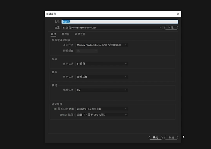Expand the 捕捉格式 DV dropdown
The image size is (211, 149).
pyautogui.click(x=102, y=90)
